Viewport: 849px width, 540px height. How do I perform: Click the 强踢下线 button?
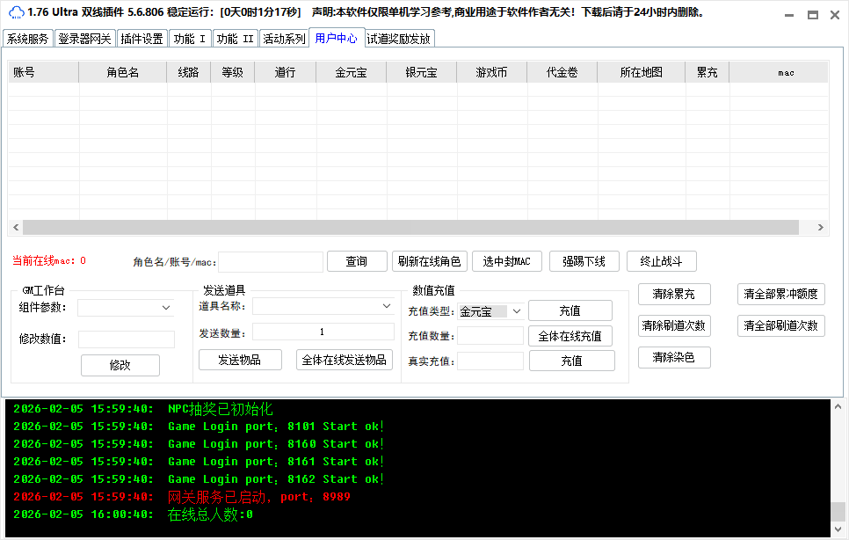(x=584, y=261)
